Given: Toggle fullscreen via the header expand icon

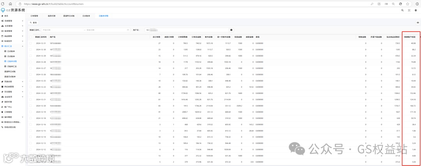Looking at the screenshot, I should click(409, 10).
